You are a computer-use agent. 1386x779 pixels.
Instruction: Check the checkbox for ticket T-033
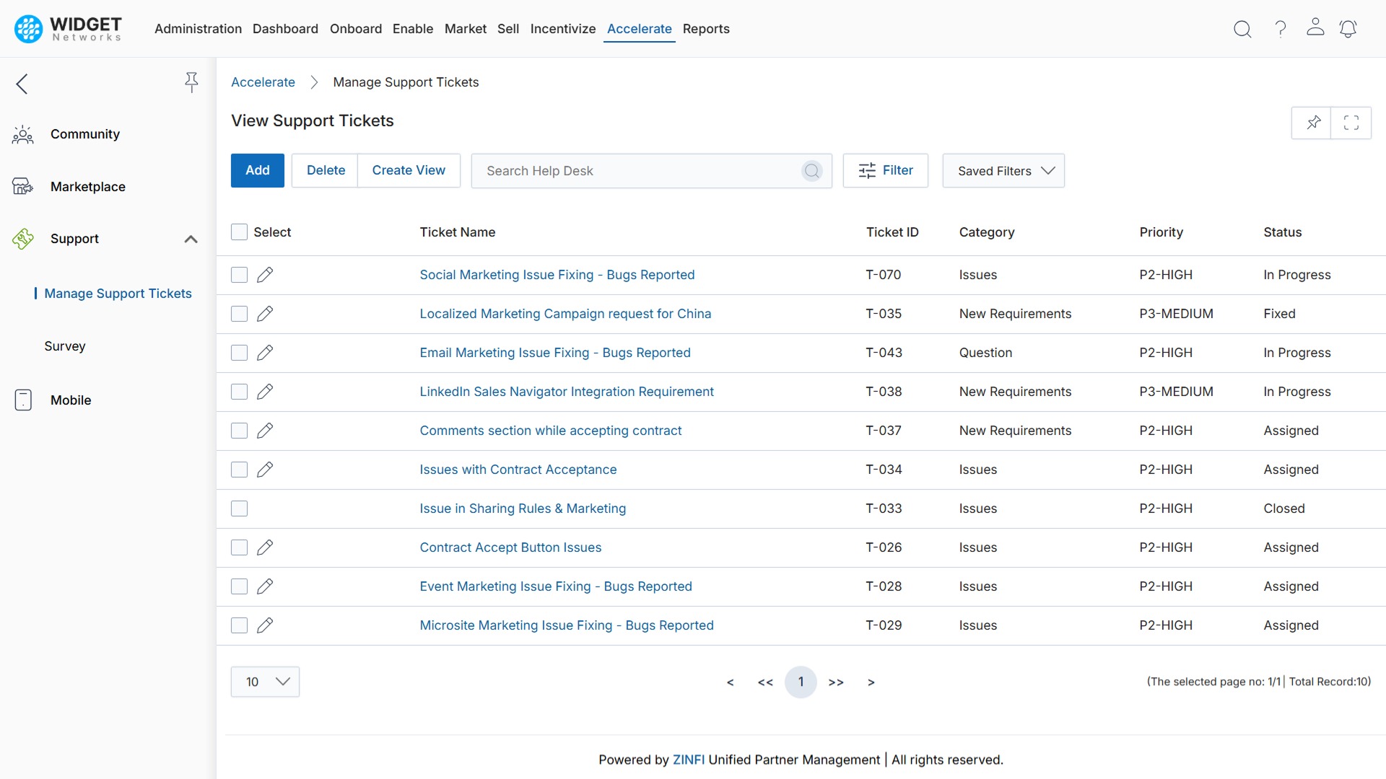239,509
